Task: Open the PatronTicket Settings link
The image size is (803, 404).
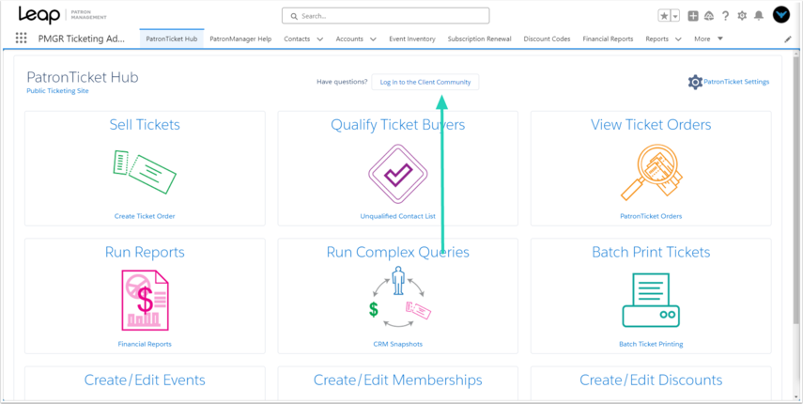Action: coord(736,82)
